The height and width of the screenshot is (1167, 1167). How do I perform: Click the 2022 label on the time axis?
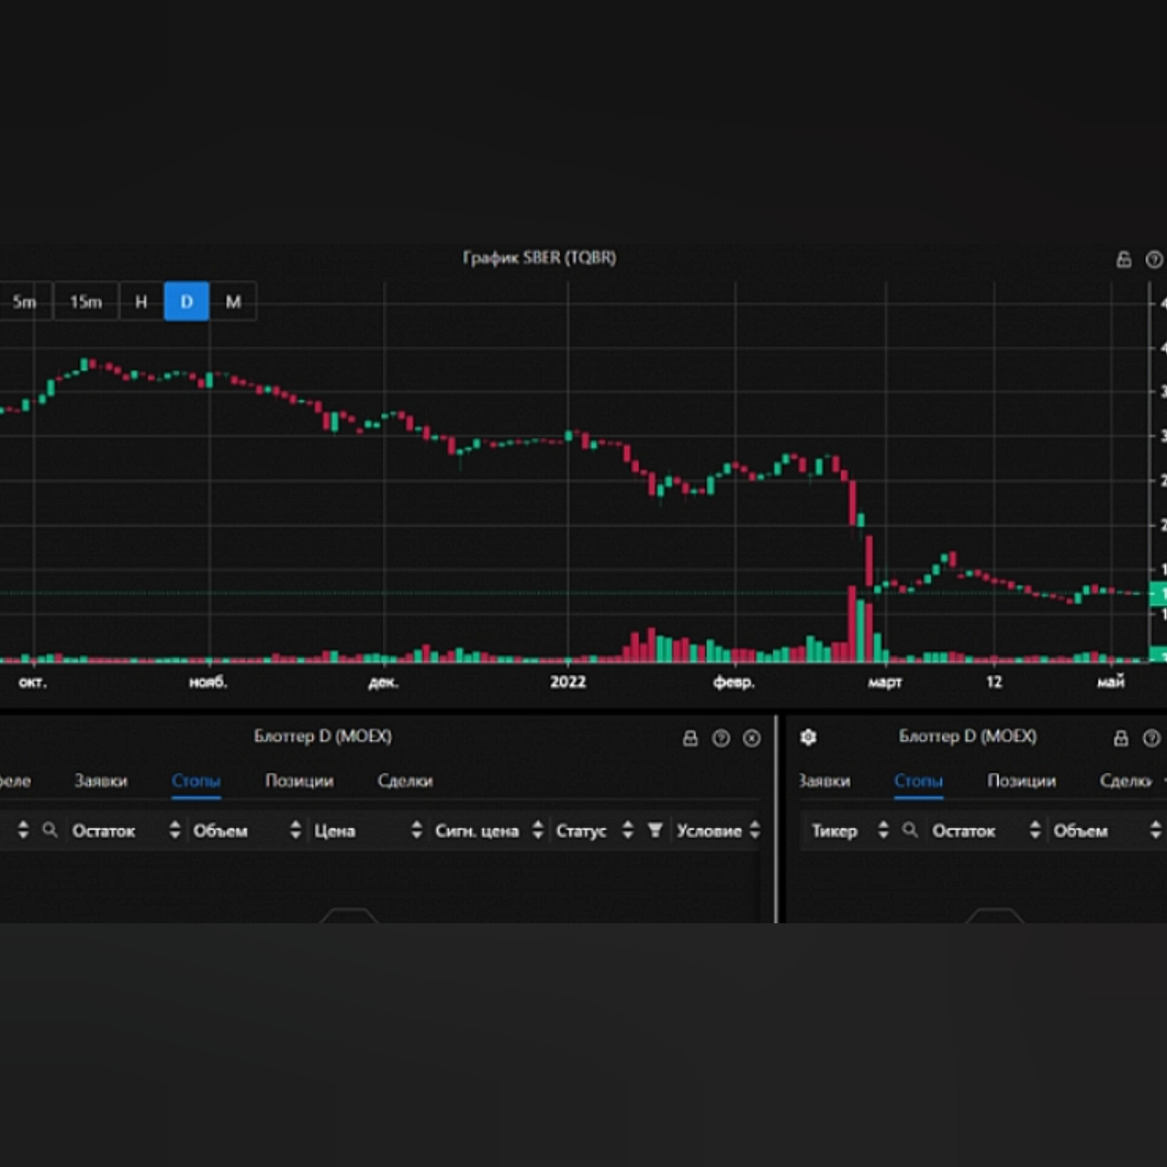pyautogui.click(x=568, y=682)
